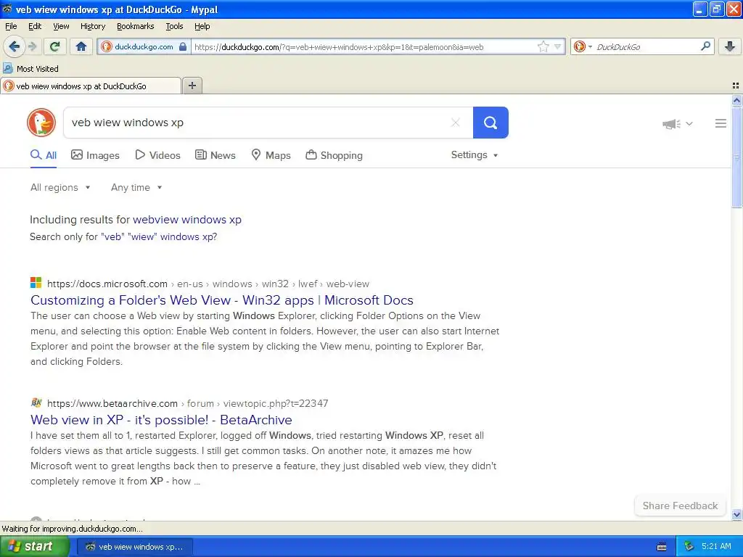Open the Downloads arrow button

tap(730, 46)
